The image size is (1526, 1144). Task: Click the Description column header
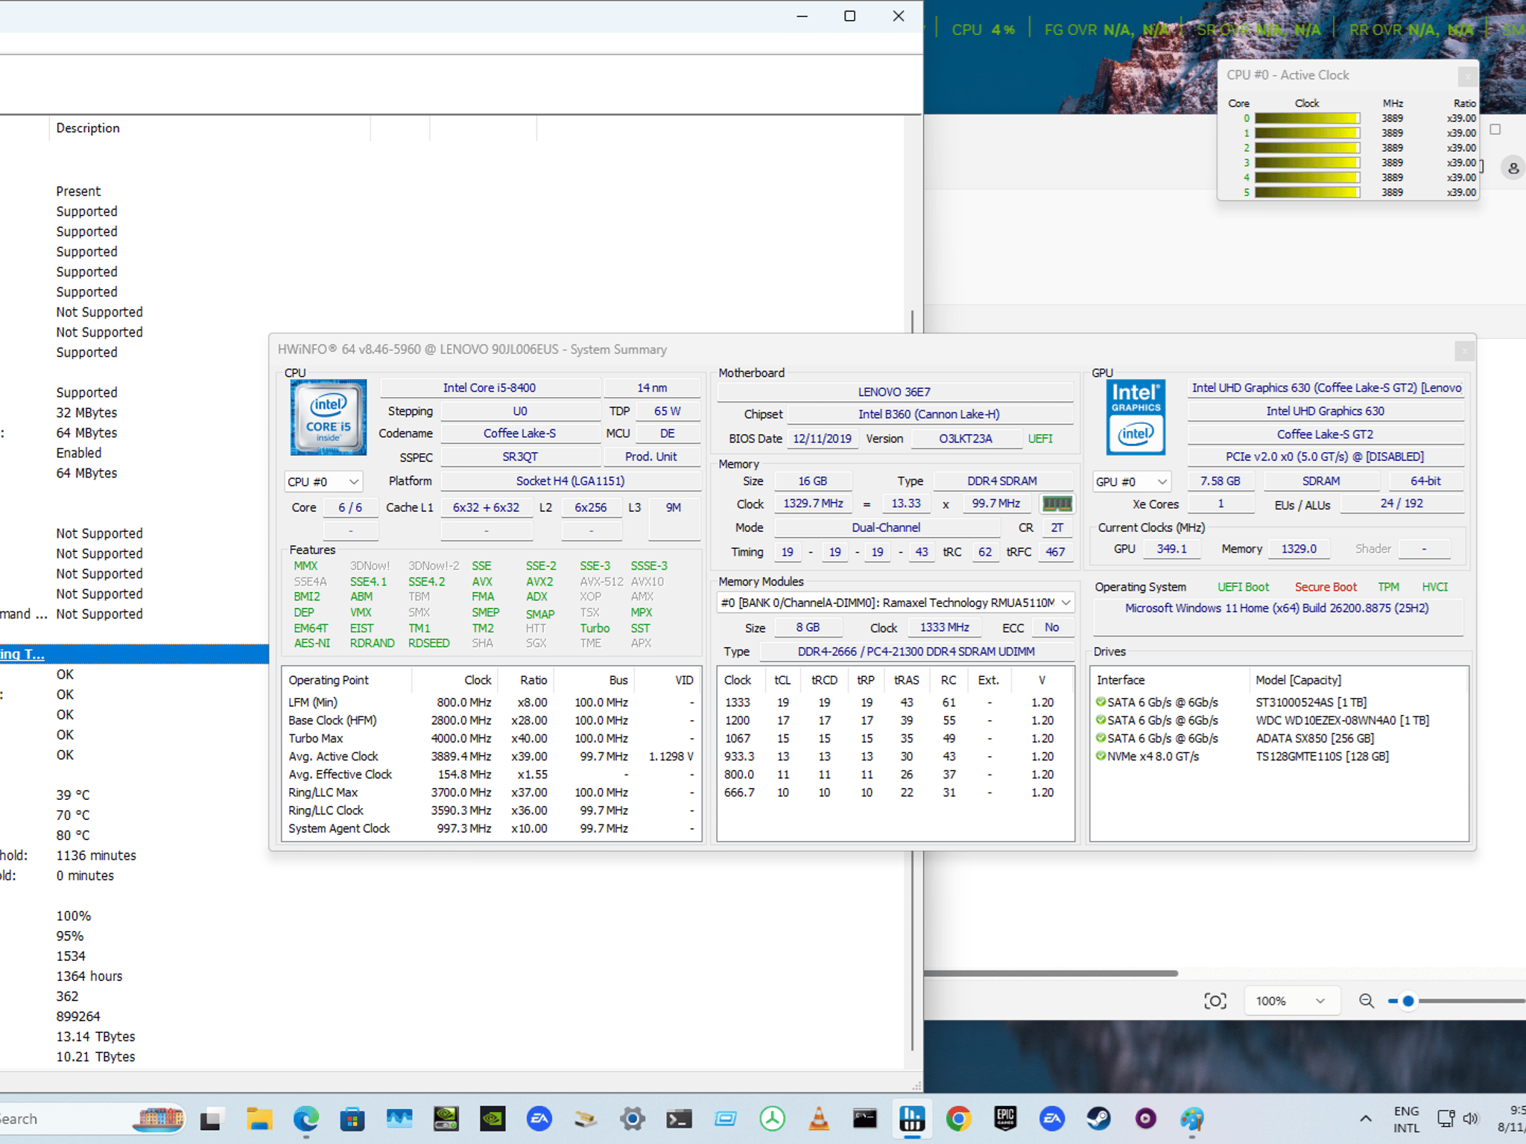click(88, 128)
